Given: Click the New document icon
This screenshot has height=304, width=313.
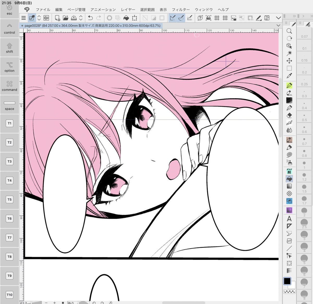Looking at the screenshot, I should (x=57, y=18).
